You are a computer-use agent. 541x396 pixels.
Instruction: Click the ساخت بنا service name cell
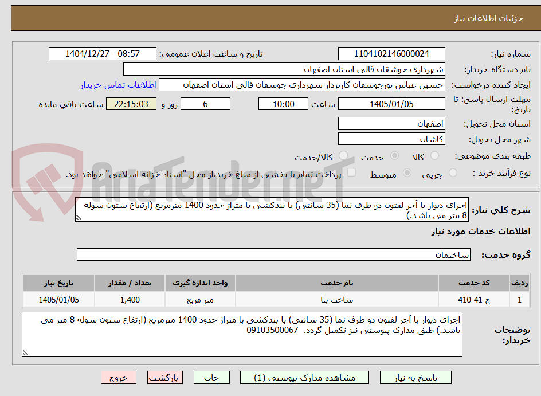(337, 300)
